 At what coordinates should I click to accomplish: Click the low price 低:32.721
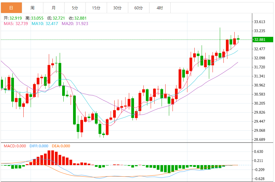[x=56, y=18]
